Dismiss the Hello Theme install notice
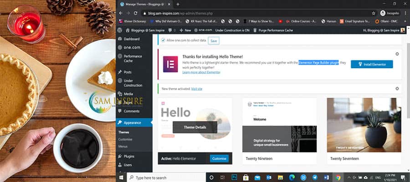410x182 pixels. click(397, 54)
